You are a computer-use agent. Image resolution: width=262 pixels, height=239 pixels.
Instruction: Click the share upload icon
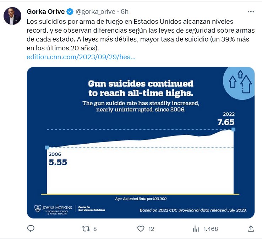tap(251, 228)
